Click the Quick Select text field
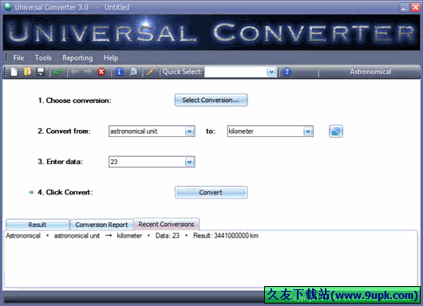Image resolution: width=423 pixels, height=306 pixels. point(235,72)
